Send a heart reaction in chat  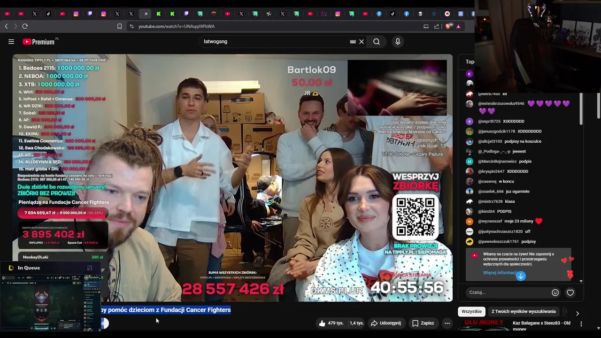[x=570, y=292]
